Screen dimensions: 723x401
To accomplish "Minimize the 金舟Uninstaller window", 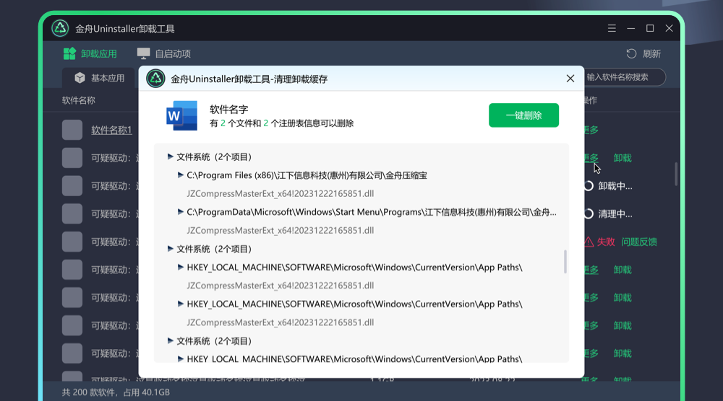I will pos(630,29).
